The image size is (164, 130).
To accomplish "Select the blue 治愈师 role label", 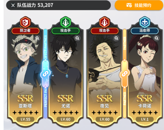I will pos(145,31).
